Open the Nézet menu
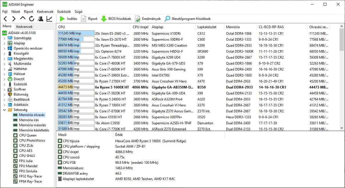Image resolution: width=345 pixels, height=188 pixels. [x=16, y=12]
